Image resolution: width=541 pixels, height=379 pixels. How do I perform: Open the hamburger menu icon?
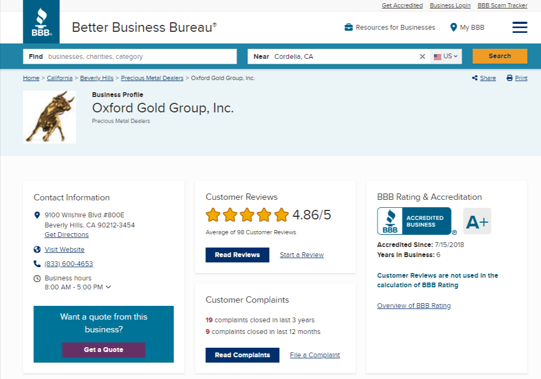[520, 27]
